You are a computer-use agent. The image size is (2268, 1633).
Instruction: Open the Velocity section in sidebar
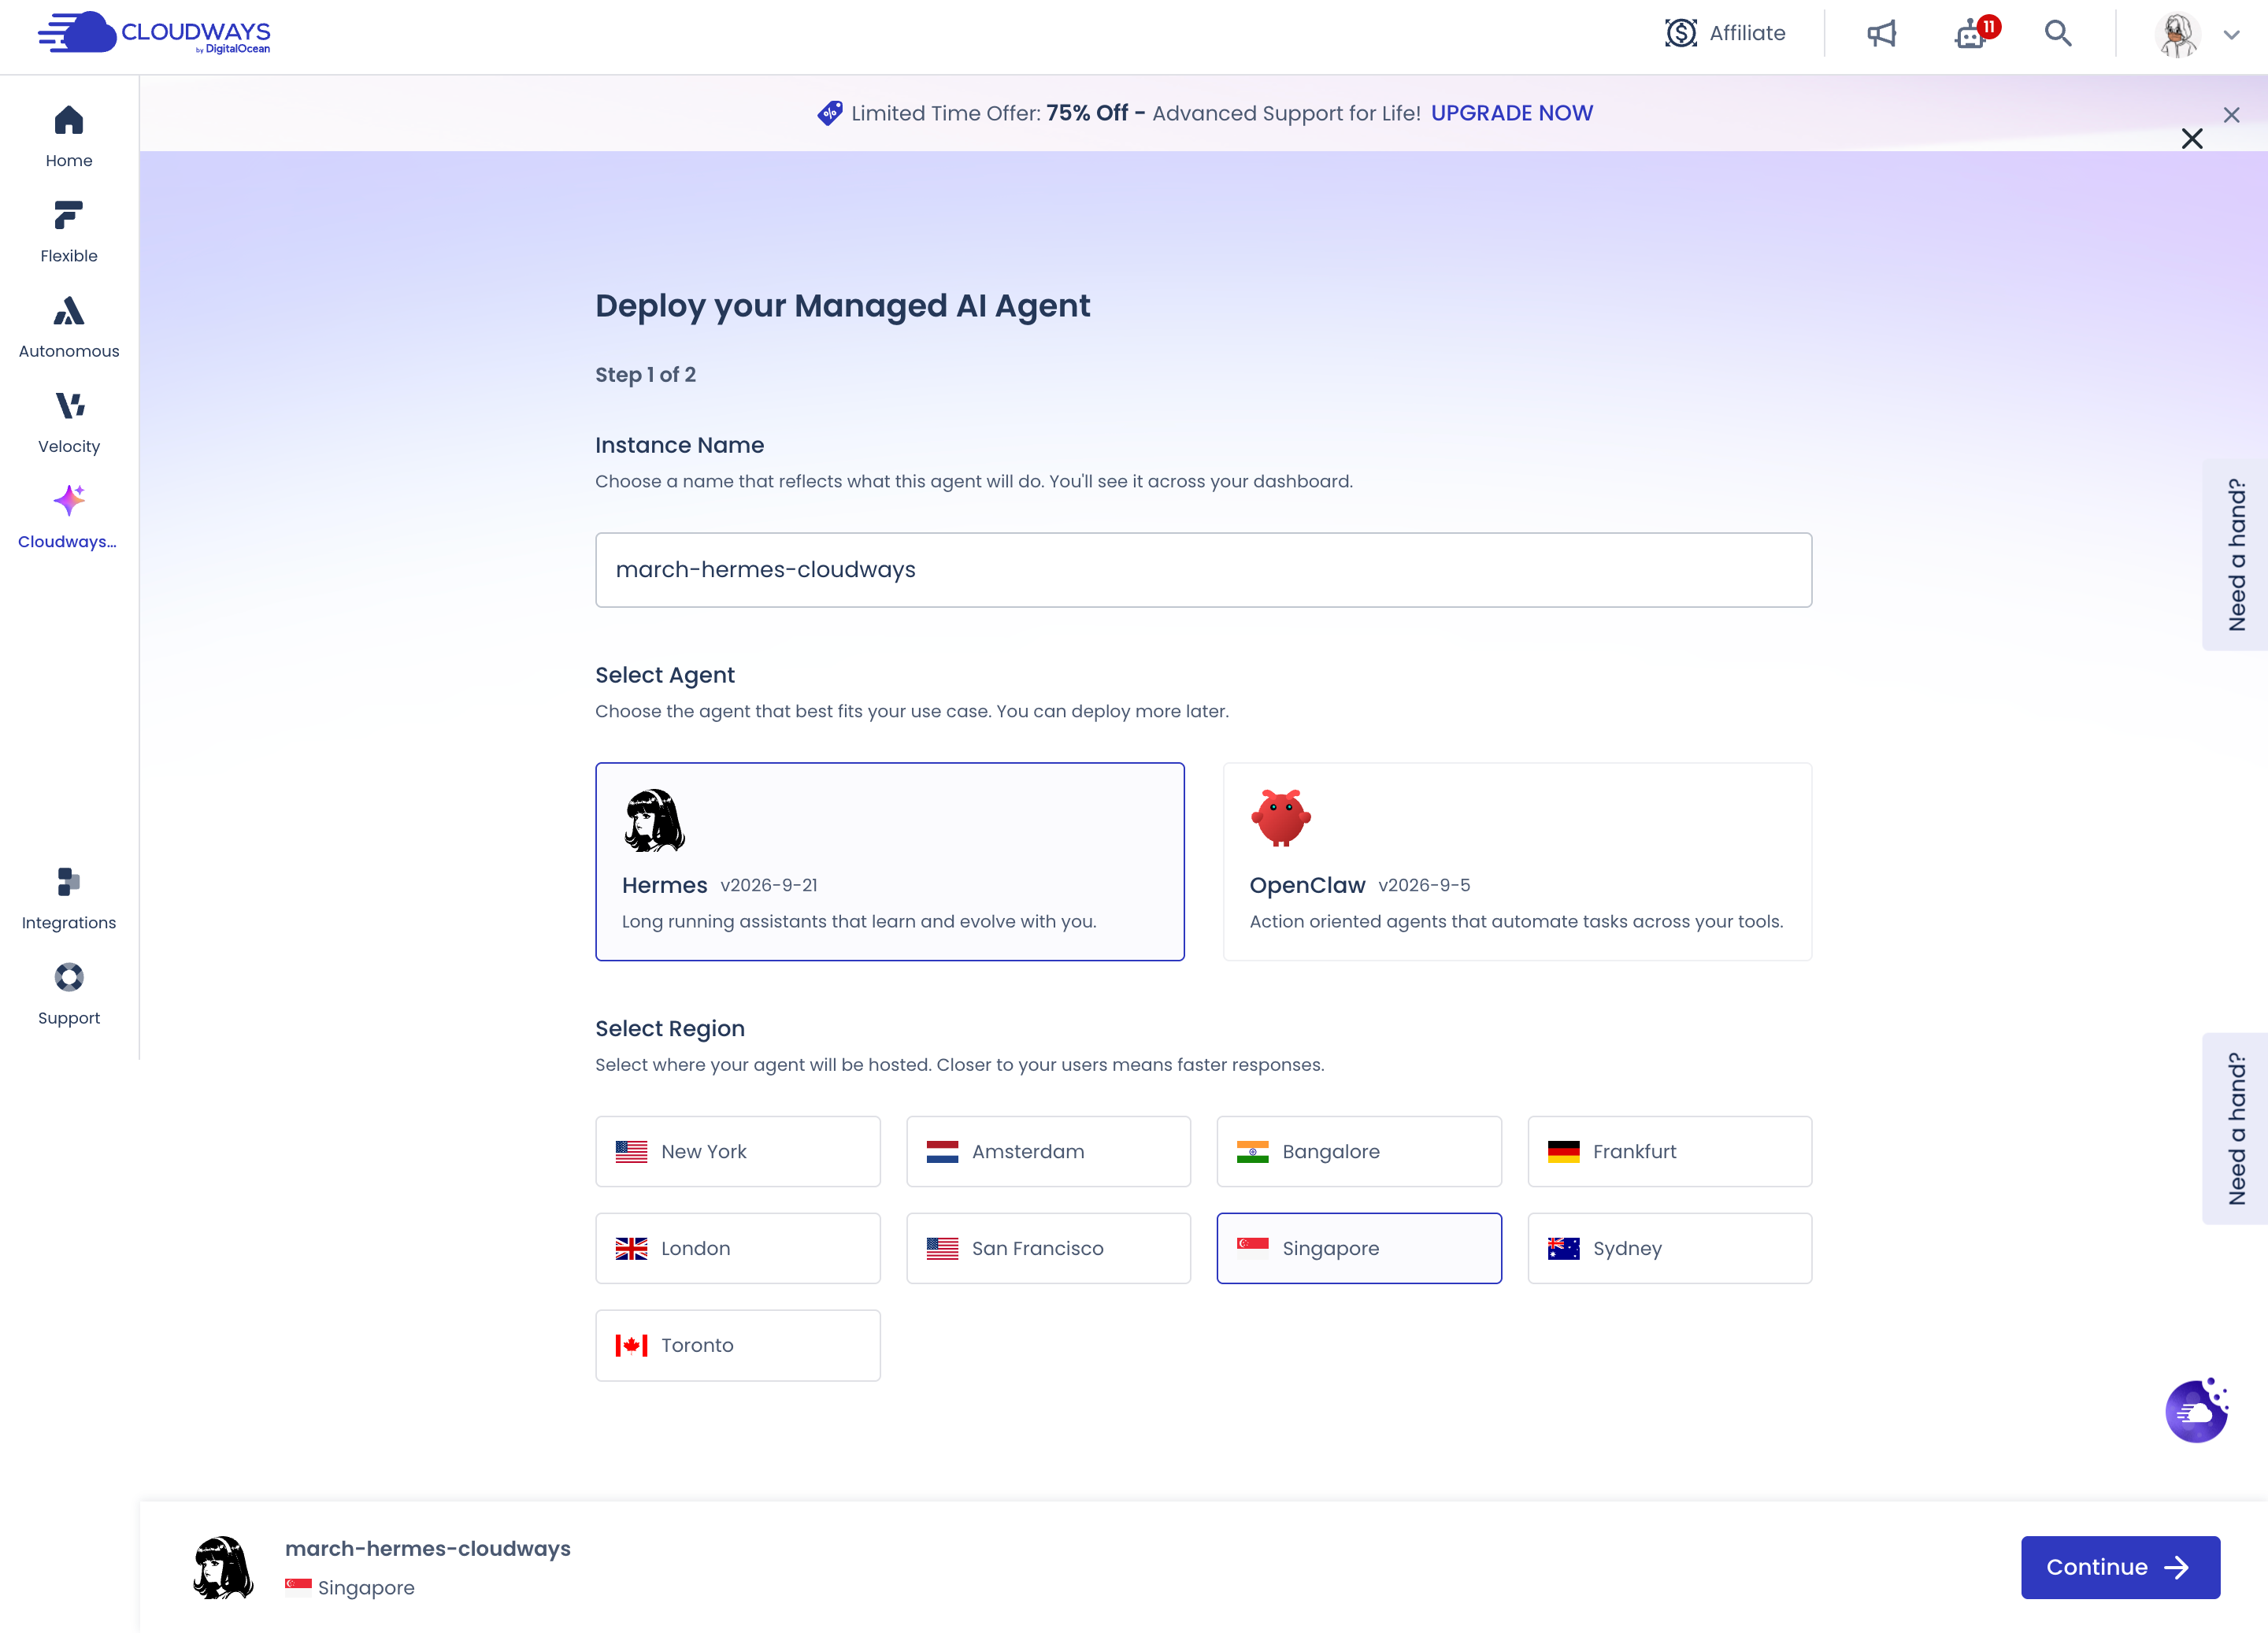click(x=69, y=423)
